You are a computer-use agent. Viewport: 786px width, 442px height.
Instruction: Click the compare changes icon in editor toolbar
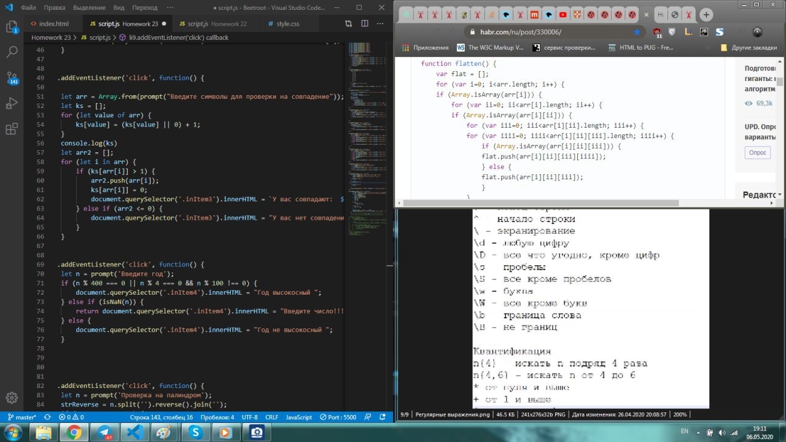point(349,23)
